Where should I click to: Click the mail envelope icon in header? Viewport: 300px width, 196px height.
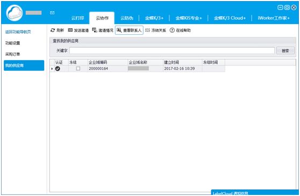point(52,13)
